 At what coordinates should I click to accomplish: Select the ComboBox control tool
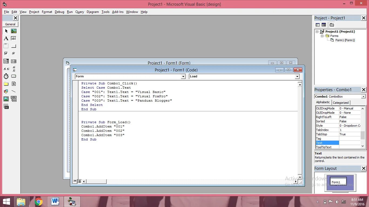click(6, 61)
